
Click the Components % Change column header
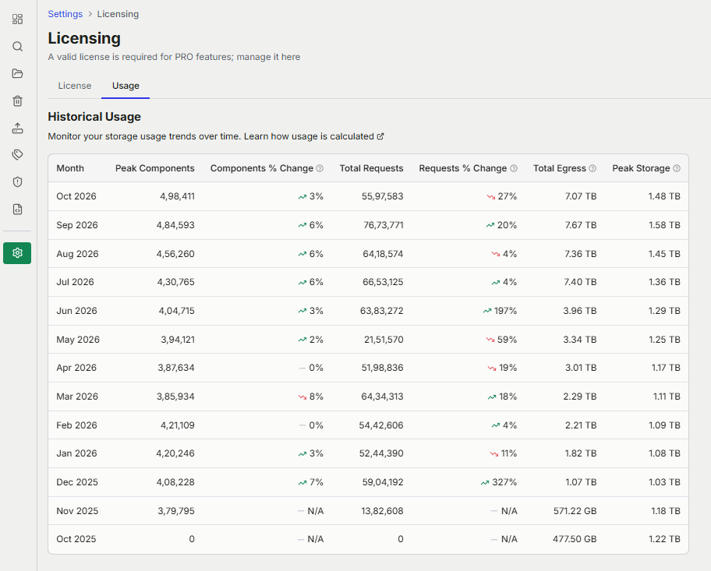(262, 168)
